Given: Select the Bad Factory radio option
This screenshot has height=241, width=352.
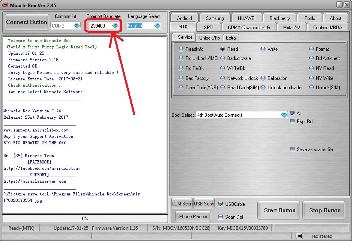Looking at the screenshot, I should [194, 78].
